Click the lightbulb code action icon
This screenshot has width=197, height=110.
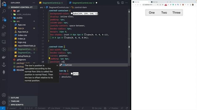49,58
